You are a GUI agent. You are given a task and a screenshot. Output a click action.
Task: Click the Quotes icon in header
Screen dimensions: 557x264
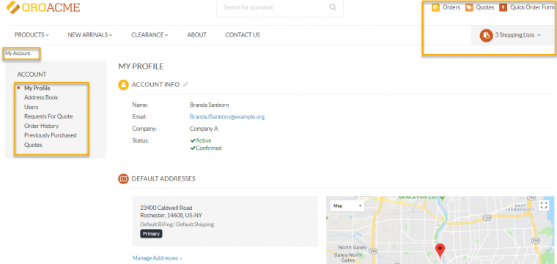469,7
